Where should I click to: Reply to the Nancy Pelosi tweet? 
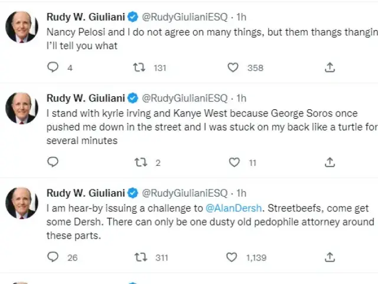tap(53, 67)
